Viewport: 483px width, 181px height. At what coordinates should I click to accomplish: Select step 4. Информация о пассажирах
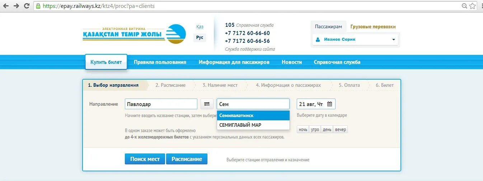(288, 85)
